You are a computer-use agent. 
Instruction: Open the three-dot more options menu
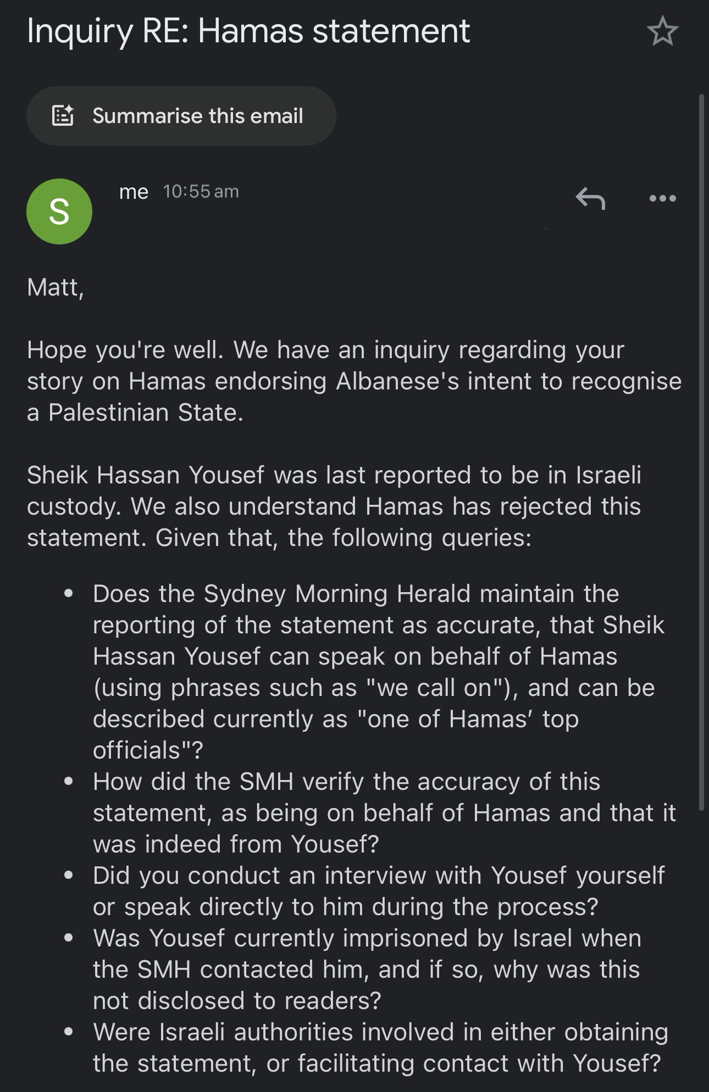(x=662, y=198)
